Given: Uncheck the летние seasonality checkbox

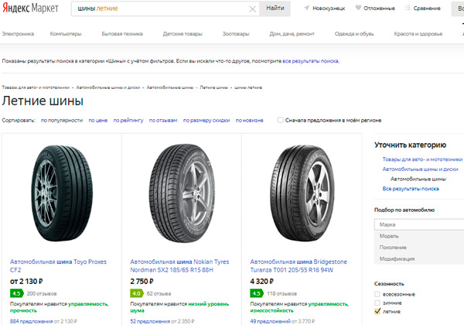Looking at the screenshot, I should [377, 311].
